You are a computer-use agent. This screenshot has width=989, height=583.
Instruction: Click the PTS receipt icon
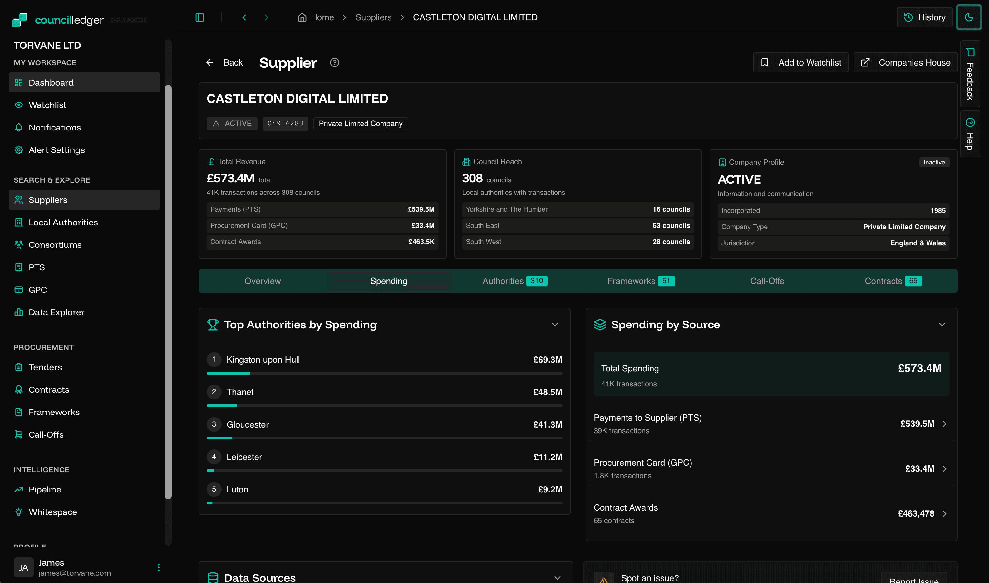[18, 267]
